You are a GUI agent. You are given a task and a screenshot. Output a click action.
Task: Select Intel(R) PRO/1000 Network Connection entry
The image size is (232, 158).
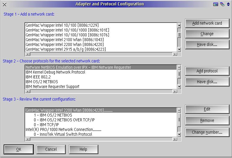(x=101, y=129)
